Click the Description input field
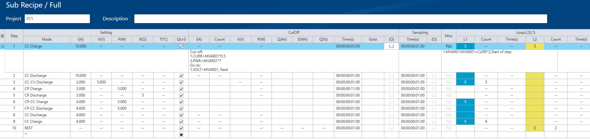Image resolution: width=590 pixels, height=139 pixels. point(340,19)
